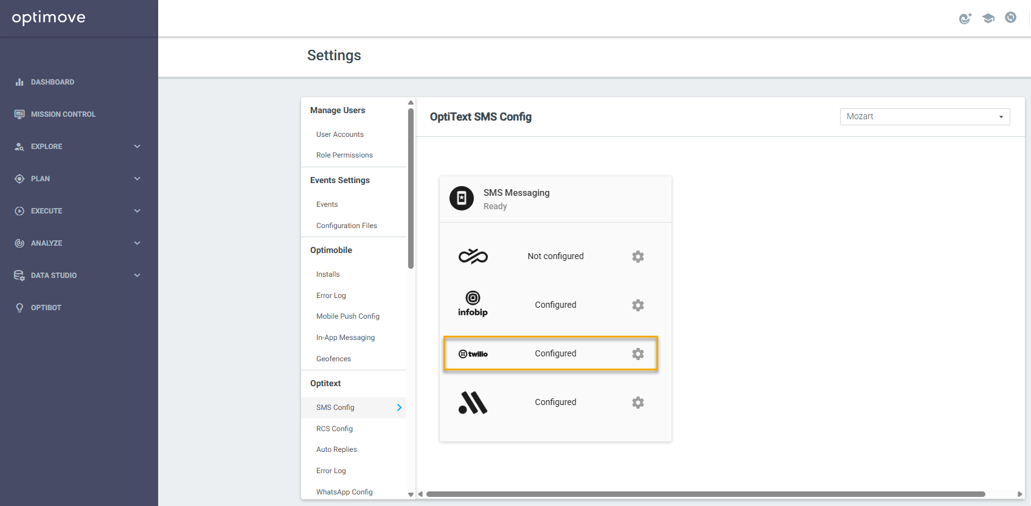Click the Mission Control monitor icon
The height and width of the screenshot is (506, 1031).
pos(19,114)
